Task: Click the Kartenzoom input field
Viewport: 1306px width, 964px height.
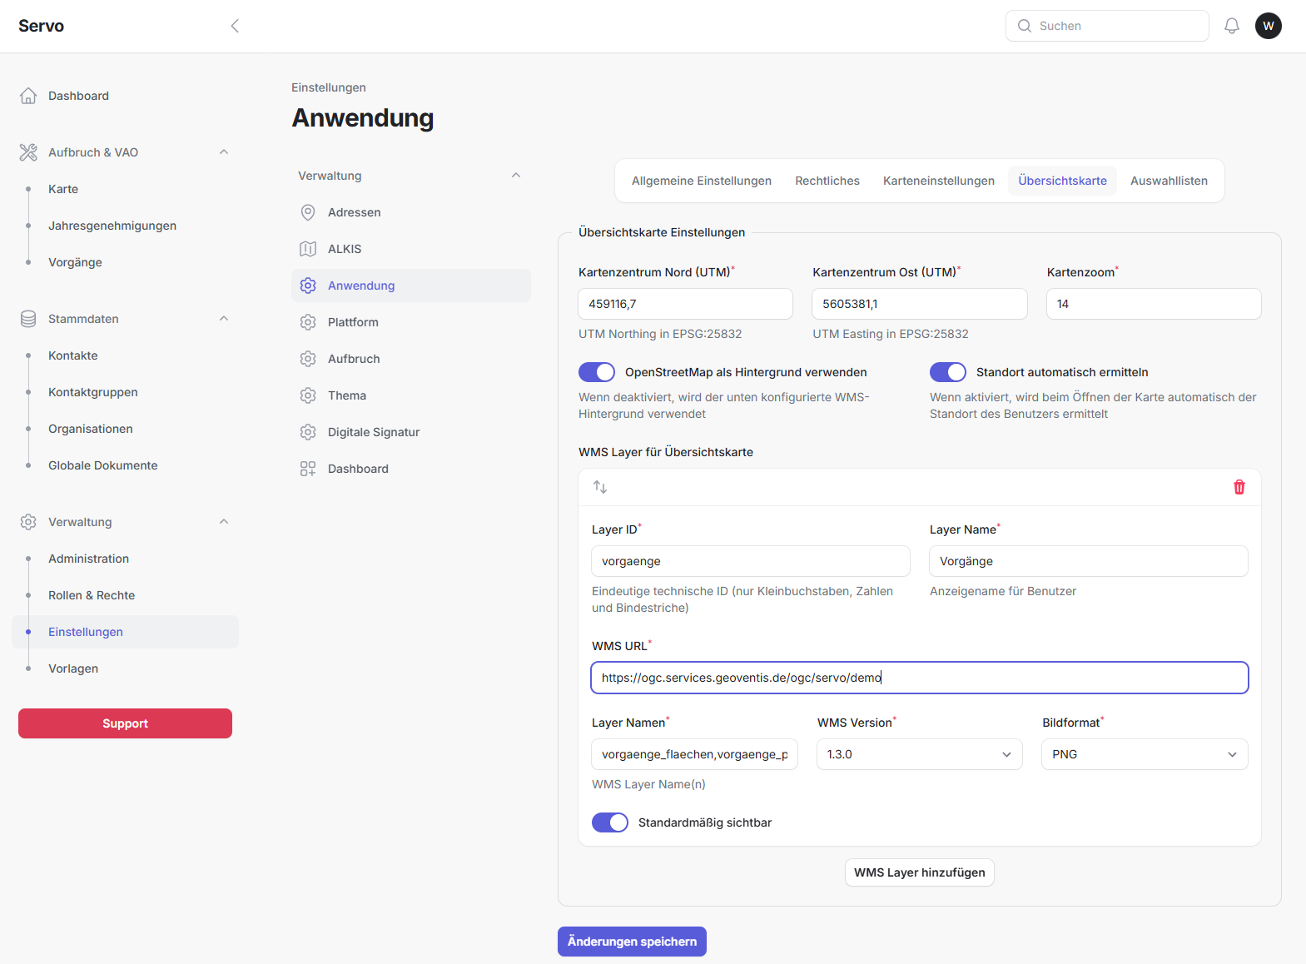Action: (x=1153, y=304)
